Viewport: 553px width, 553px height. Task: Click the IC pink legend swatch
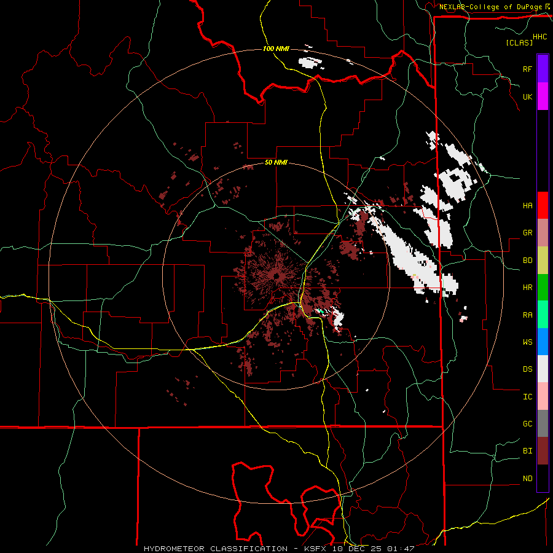coord(543,396)
